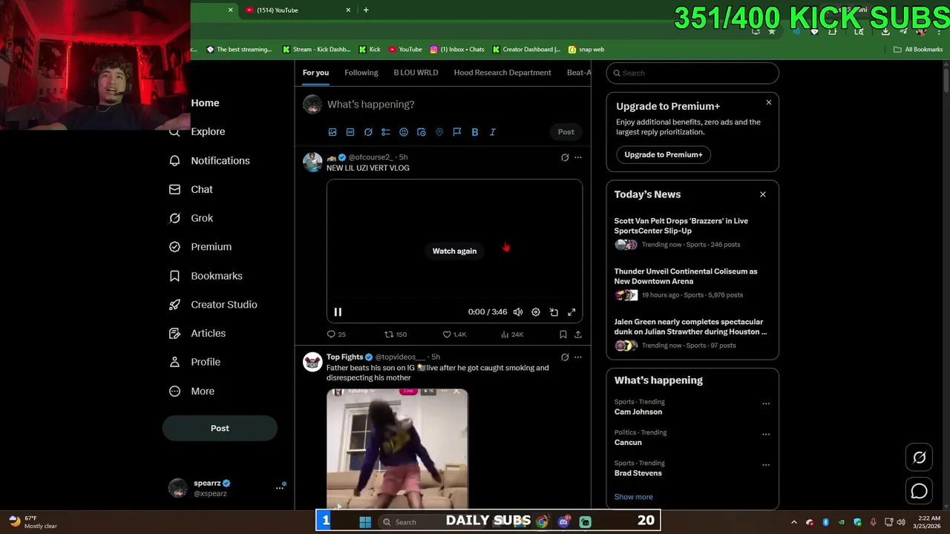Switch to Hood Research Department tab
Image resolution: width=950 pixels, height=534 pixels.
(x=502, y=73)
